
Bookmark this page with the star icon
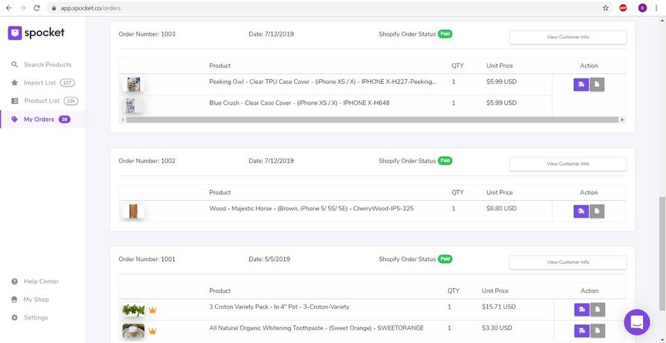(606, 8)
